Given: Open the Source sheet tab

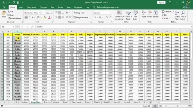Looking at the screenshot, I should [46, 102].
